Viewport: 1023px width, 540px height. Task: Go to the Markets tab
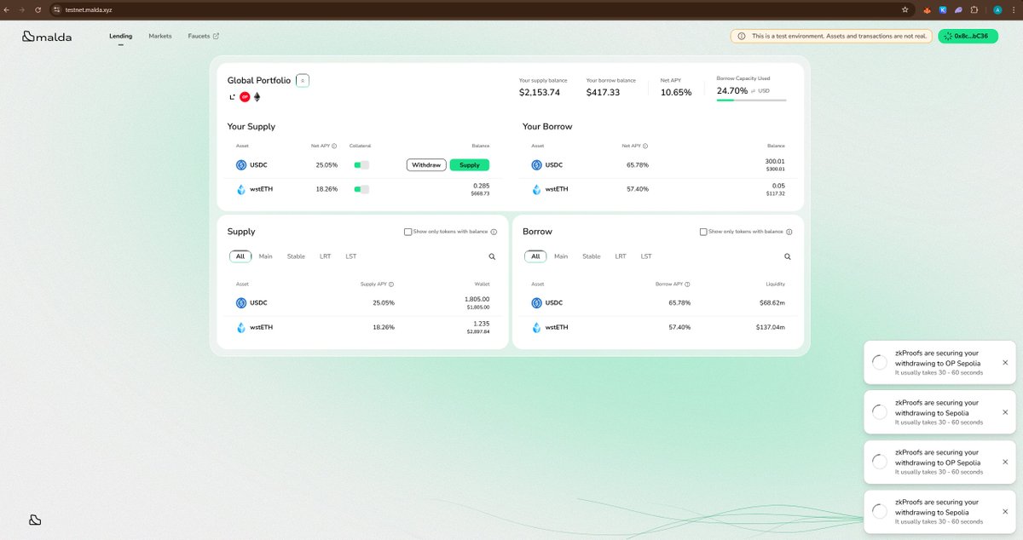click(x=160, y=37)
